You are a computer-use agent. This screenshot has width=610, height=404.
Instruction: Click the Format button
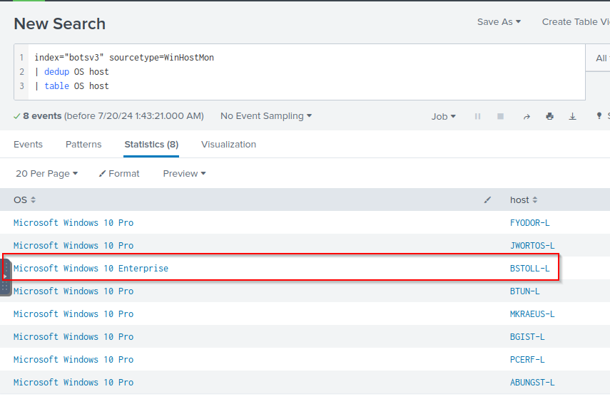[x=119, y=173]
